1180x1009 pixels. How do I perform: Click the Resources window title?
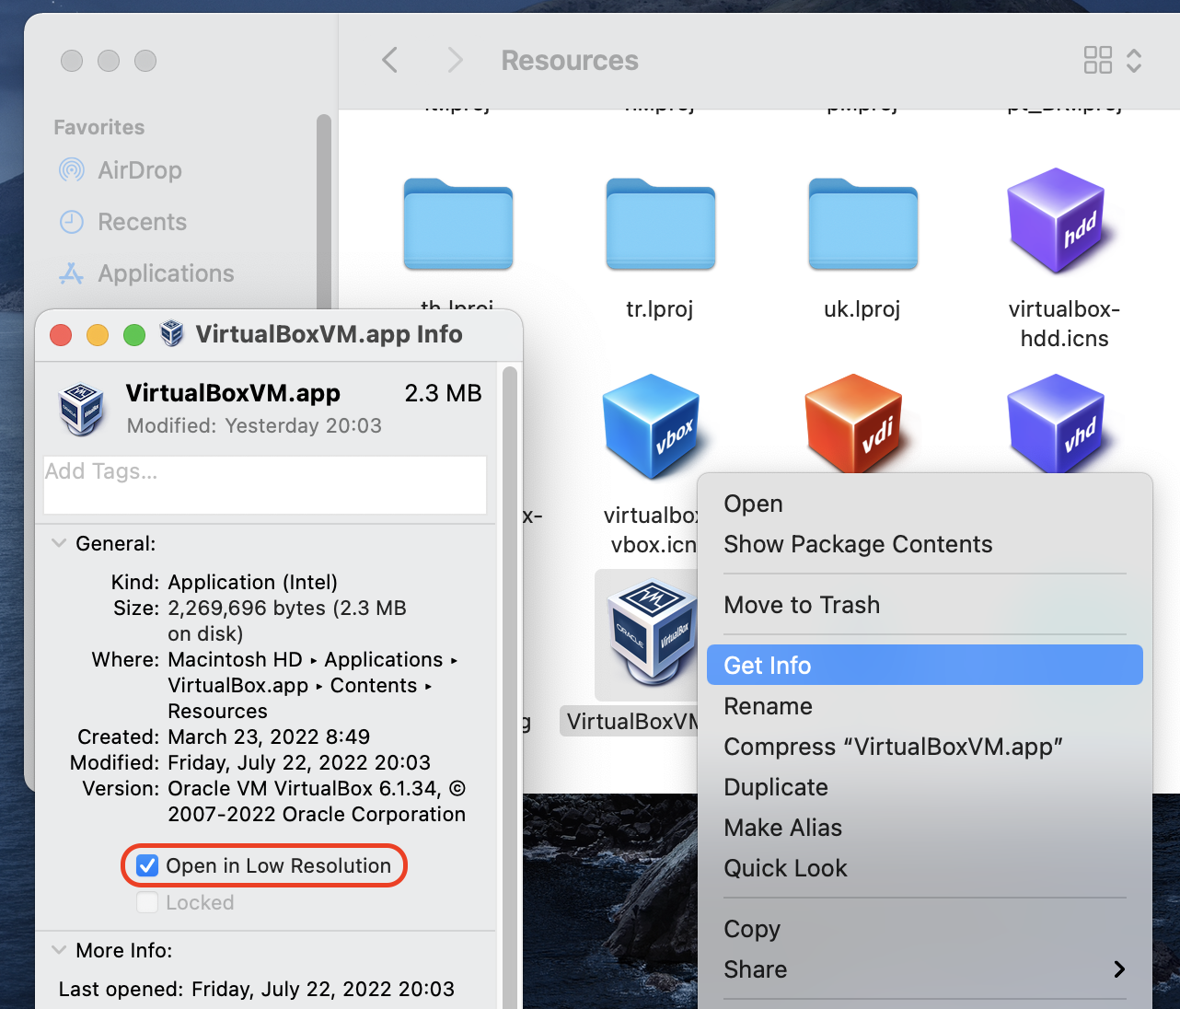pyautogui.click(x=570, y=61)
